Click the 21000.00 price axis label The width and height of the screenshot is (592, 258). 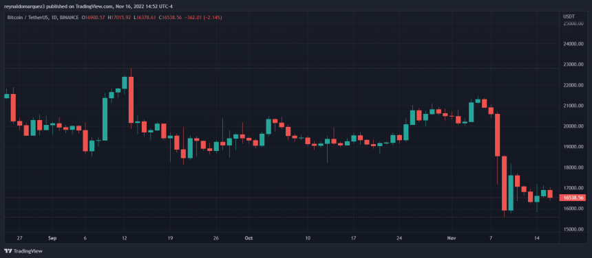(573, 106)
